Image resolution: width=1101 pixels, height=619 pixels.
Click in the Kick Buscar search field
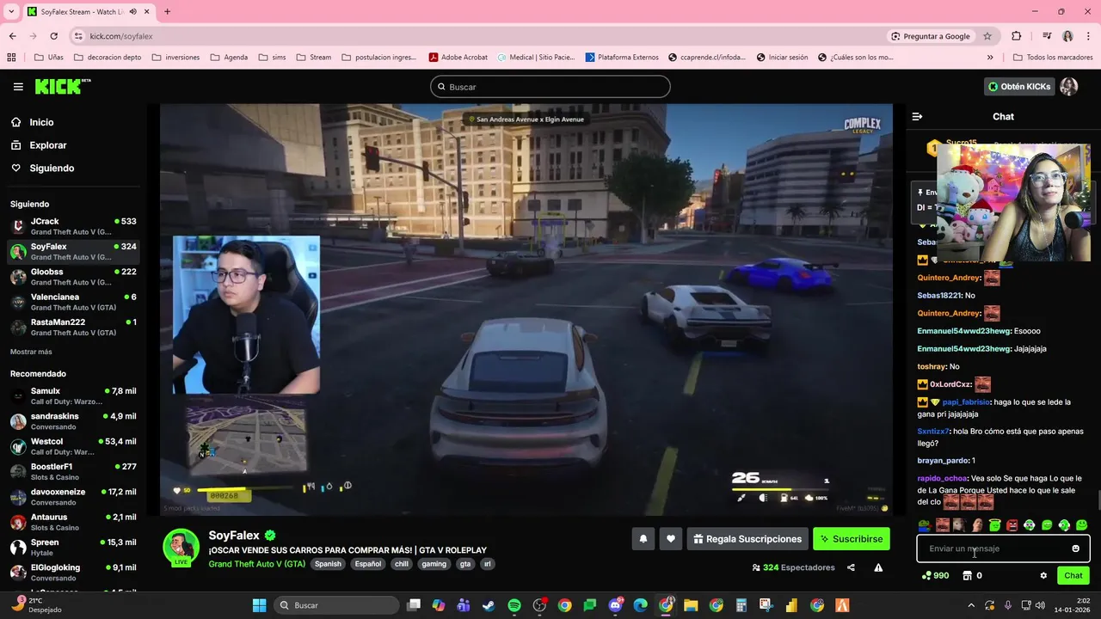550,87
